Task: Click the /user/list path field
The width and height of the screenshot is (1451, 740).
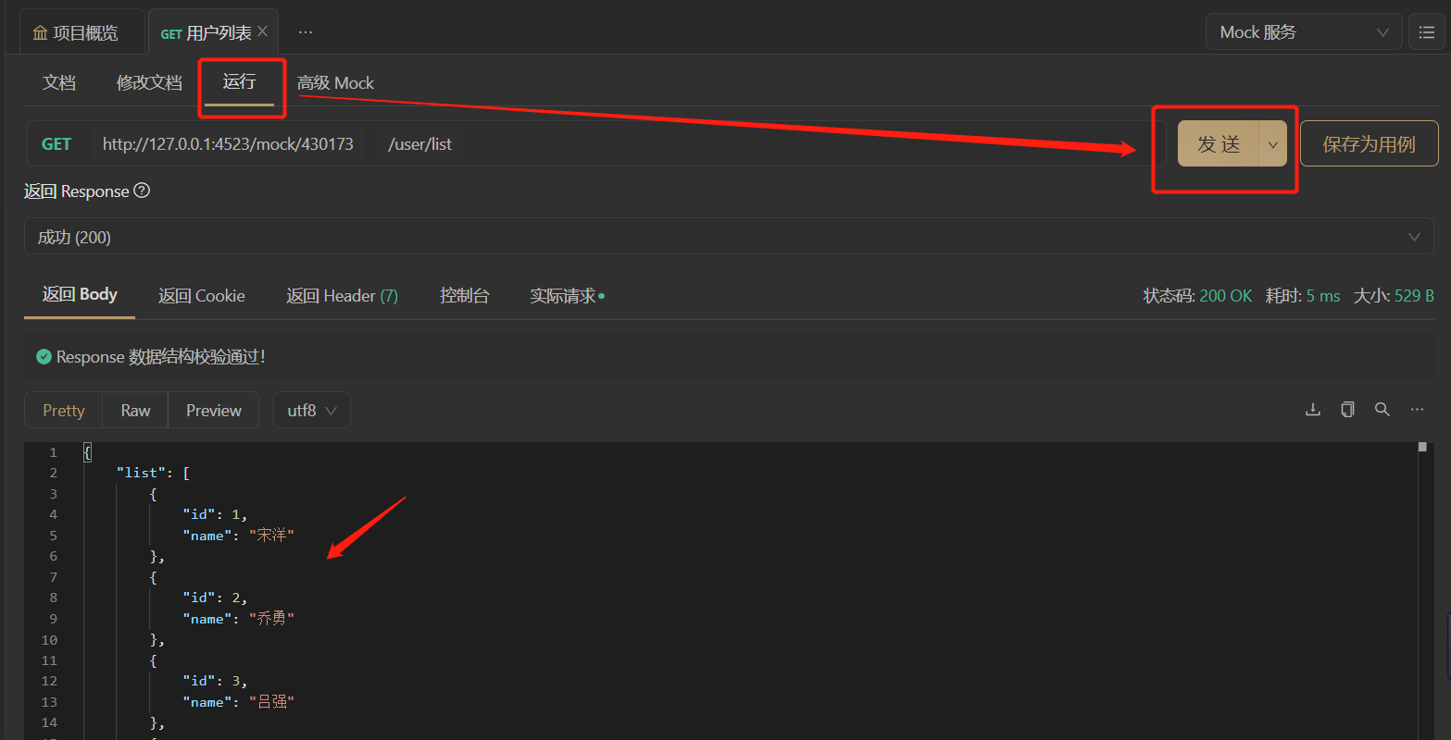Action: [x=419, y=143]
